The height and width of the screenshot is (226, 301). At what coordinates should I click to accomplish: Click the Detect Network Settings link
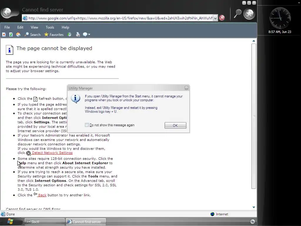pyautogui.click(x=52, y=153)
